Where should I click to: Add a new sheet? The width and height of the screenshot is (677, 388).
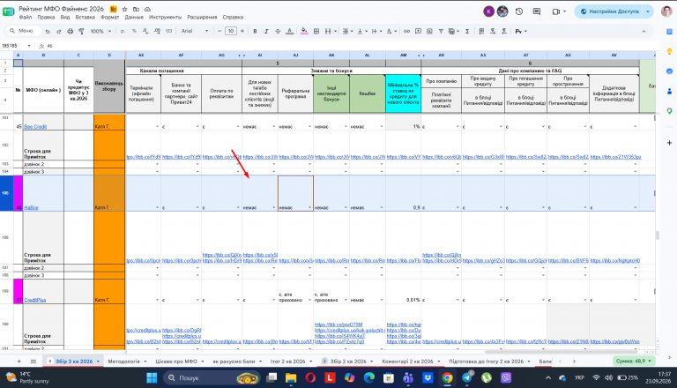tap(19, 362)
